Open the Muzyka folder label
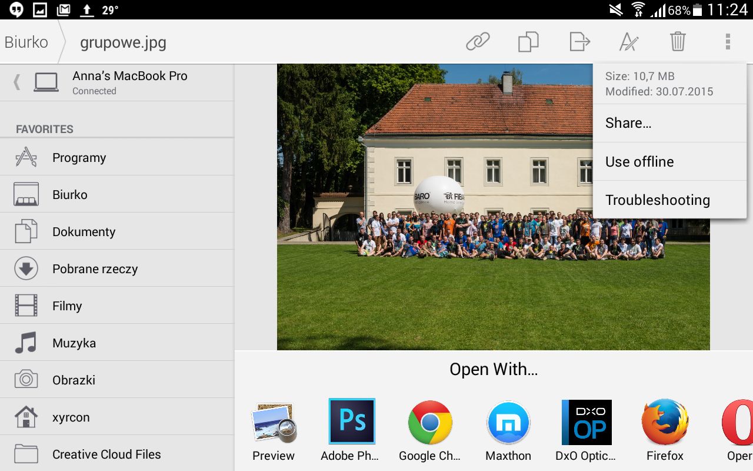This screenshot has height=471, width=753. tap(74, 343)
